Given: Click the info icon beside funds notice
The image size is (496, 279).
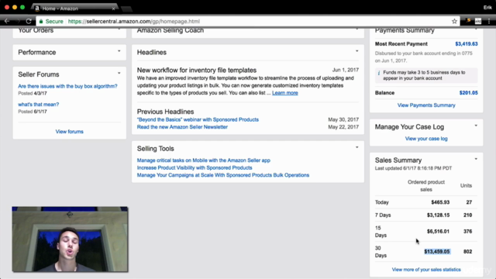Looking at the screenshot, I should click(379, 73).
